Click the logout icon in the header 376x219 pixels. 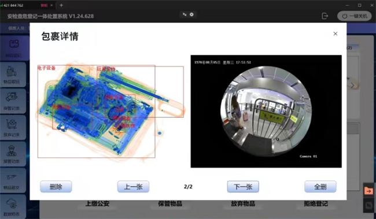(325, 16)
